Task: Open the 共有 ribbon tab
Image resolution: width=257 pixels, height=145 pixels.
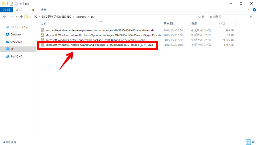Action: pyautogui.click(x=32, y=10)
